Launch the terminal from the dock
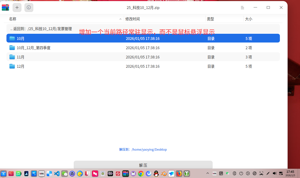Viewport: 300px width, 178px height. pyautogui.click(x=11, y=174)
